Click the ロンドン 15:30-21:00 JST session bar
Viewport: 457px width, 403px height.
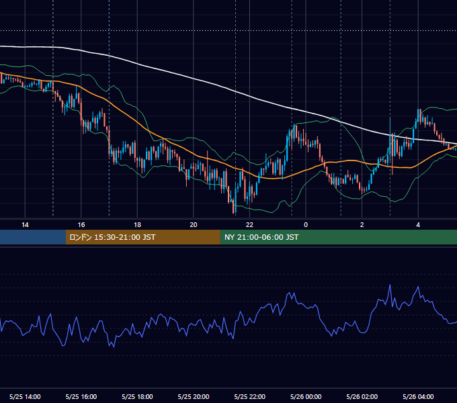coord(142,237)
